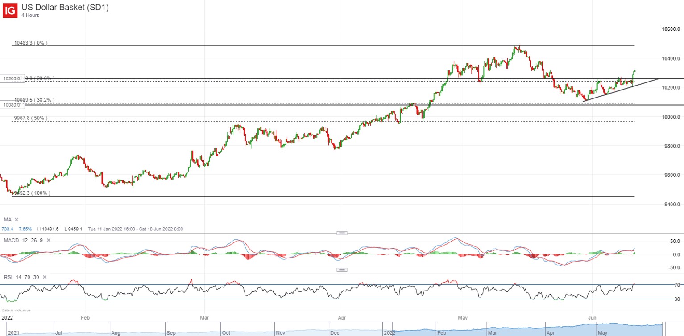This screenshot has height=336, width=684.
Task: Select the '9967.8 ( 50% )' Fibonacci label
Action: coord(30,118)
